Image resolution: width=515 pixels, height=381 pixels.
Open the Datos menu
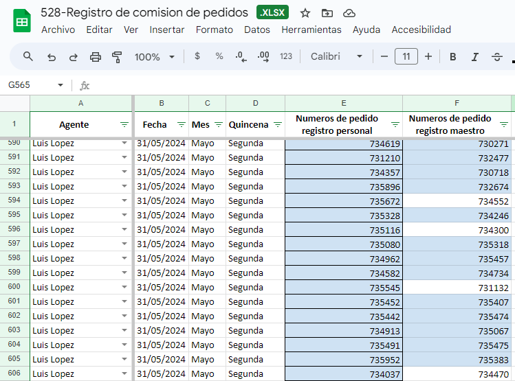(x=257, y=30)
